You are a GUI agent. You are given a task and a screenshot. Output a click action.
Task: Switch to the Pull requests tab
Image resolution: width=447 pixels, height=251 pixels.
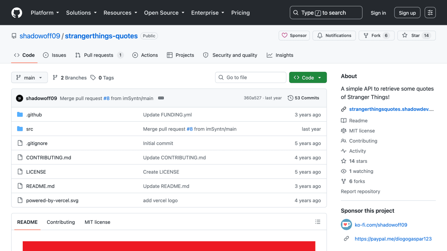coord(99,55)
